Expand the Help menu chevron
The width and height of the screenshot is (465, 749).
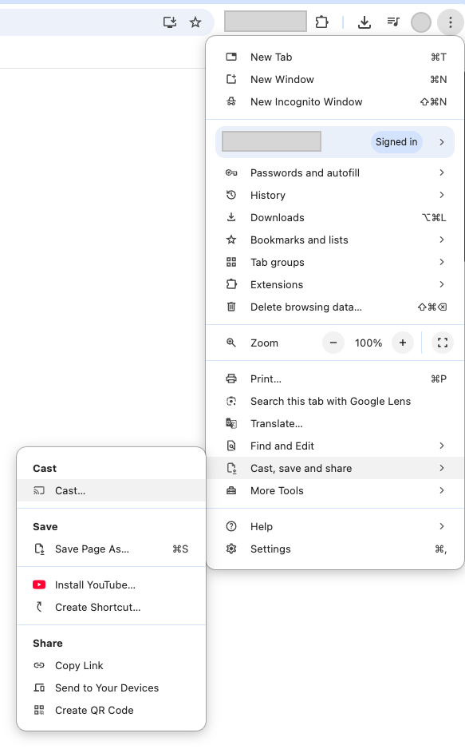(442, 526)
